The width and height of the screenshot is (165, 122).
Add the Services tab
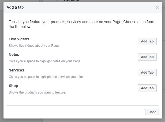tap(147, 73)
